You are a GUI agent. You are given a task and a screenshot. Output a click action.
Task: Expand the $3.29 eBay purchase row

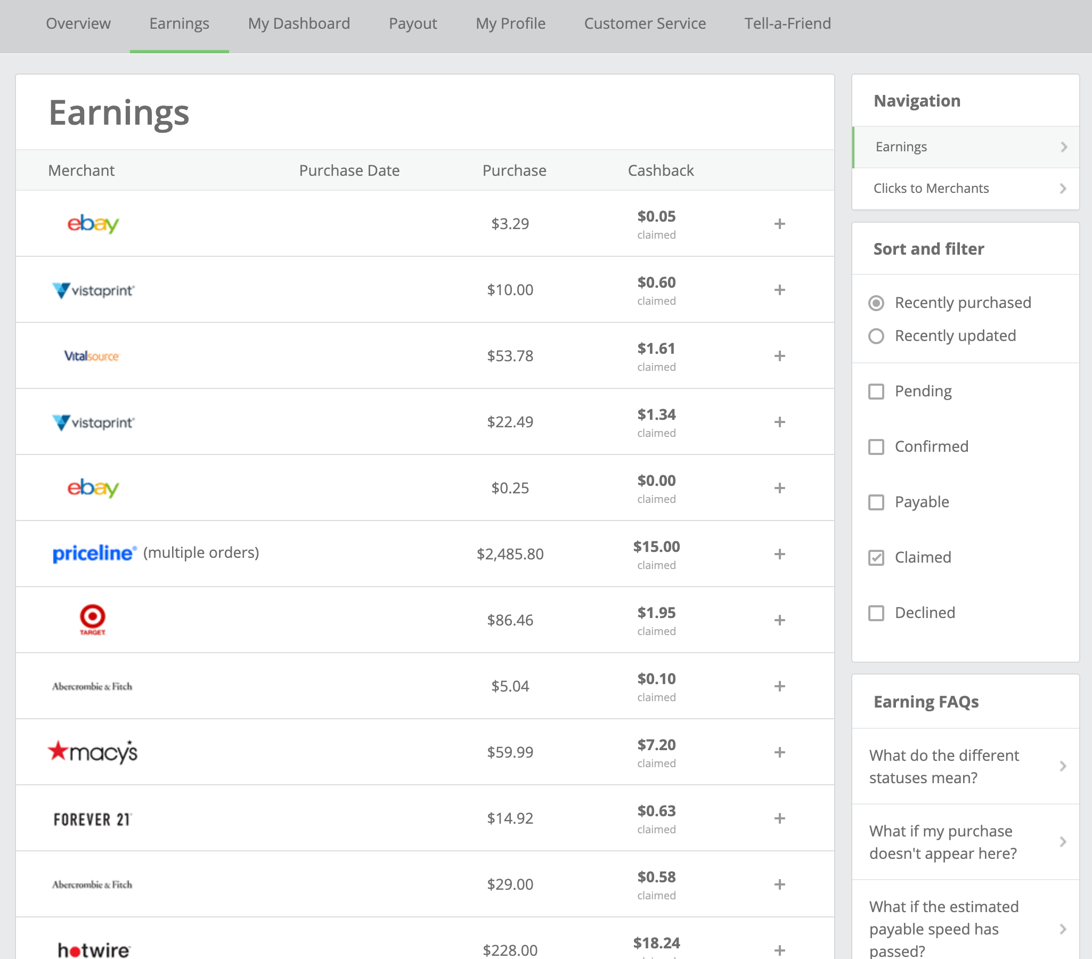[x=779, y=224]
